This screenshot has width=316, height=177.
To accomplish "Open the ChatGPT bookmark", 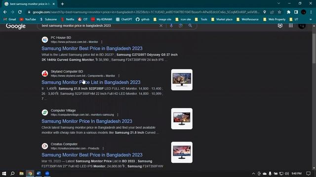I will pyautogui.click(x=124, y=19).
